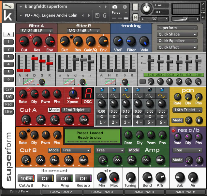Toggle the Res a/b lfo amount Off button

coord(83,178)
